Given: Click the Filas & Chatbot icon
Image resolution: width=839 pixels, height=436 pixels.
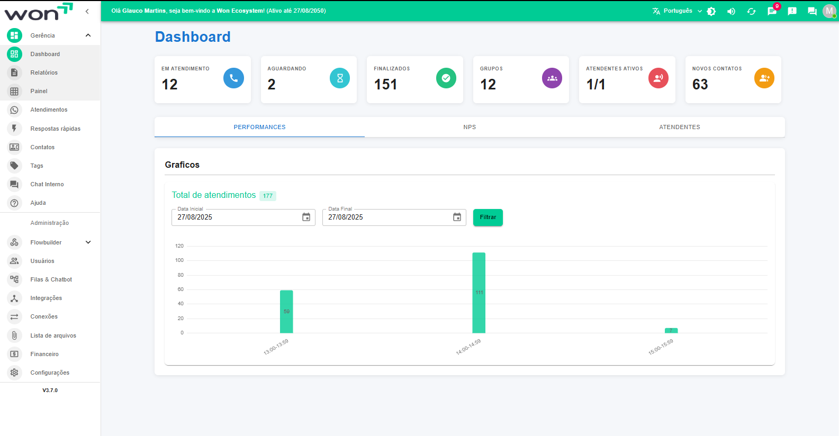Looking at the screenshot, I should (14, 279).
